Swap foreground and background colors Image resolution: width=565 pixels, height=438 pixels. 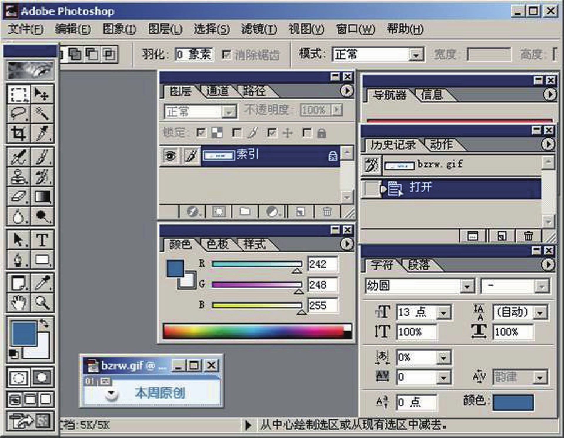45,324
